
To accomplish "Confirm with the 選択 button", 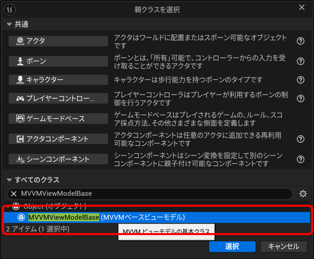I will pos(232,246).
